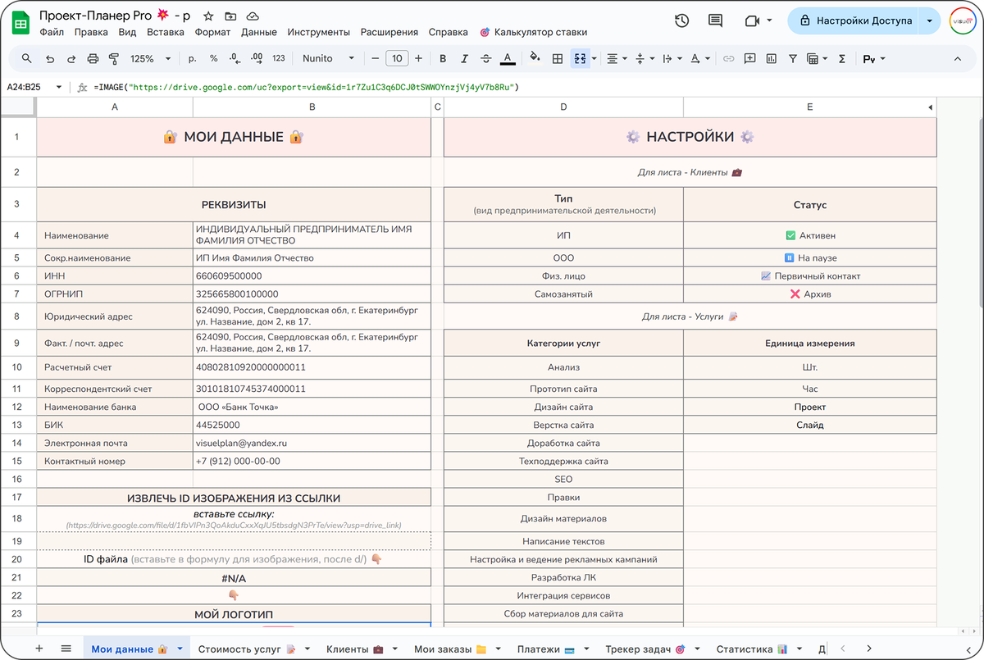
Task: Toggle merge cells button
Action: pos(580,59)
